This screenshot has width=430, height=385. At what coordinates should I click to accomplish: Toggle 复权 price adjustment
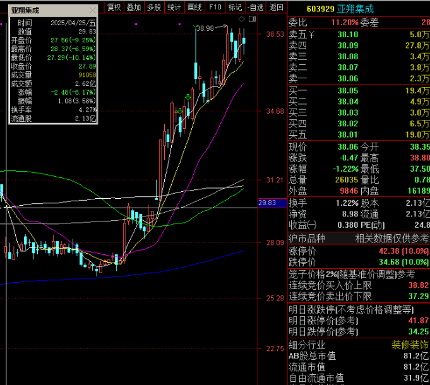coord(114,7)
